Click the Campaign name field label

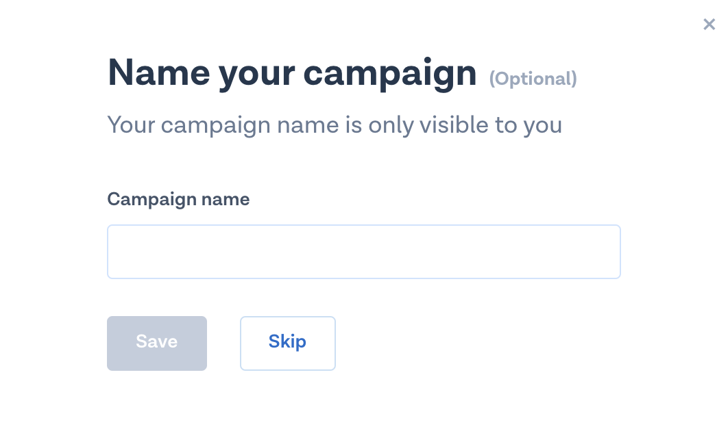tap(178, 199)
